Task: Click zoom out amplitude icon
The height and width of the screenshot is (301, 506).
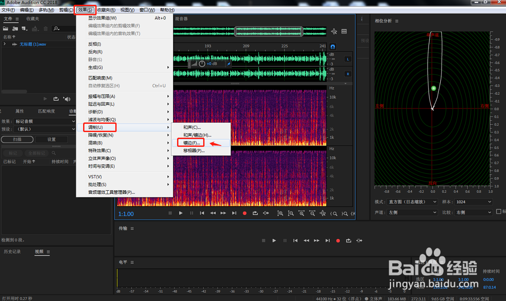Action: (291, 213)
